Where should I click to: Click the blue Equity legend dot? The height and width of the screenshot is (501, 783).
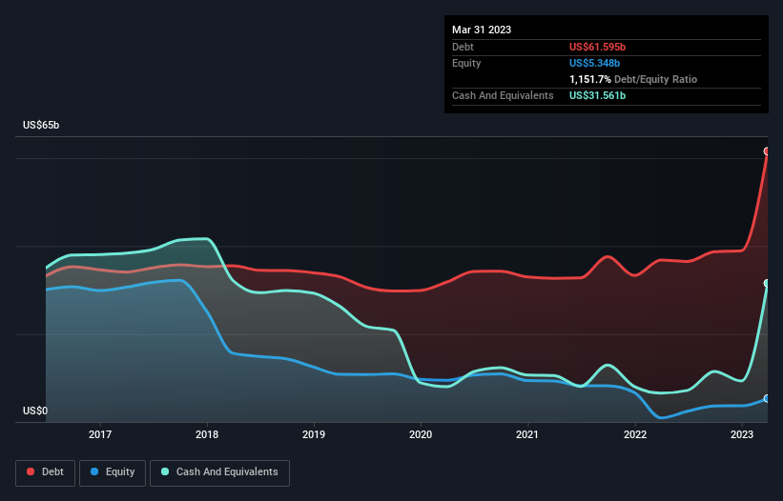94,471
